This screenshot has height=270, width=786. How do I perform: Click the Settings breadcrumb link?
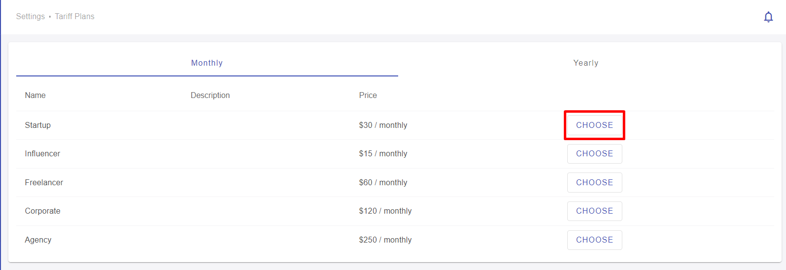pyautogui.click(x=30, y=16)
